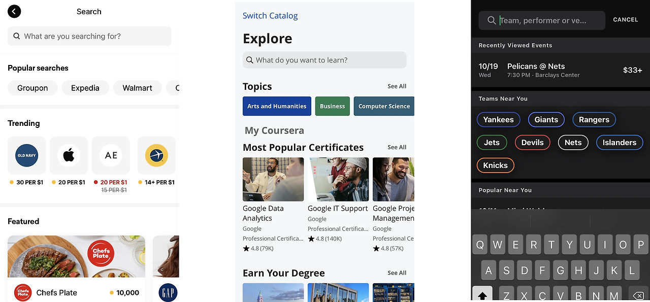Click the struck-through "15 PER $1" text
This screenshot has height=302, width=650.
(x=114, y=190)
